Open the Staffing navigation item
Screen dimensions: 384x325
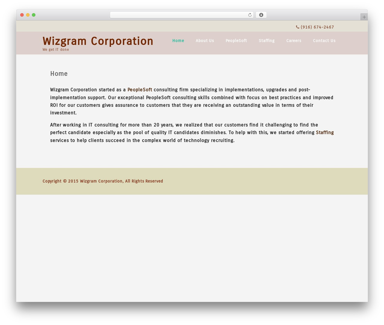(x=267, y=41)
